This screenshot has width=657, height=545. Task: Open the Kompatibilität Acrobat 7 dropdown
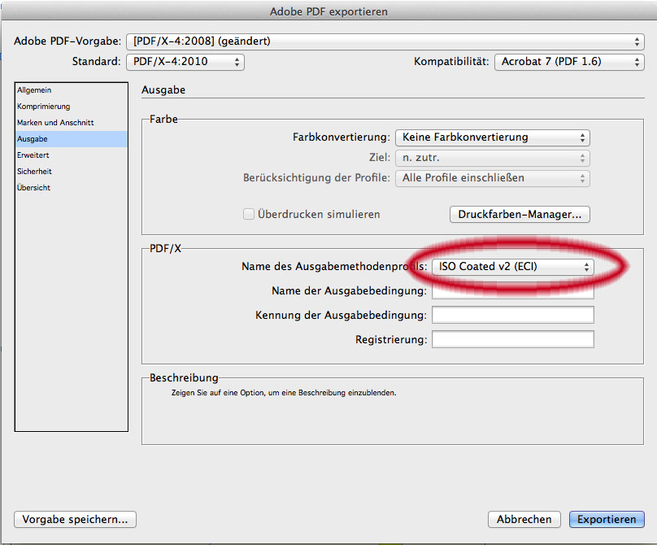(569, 61)
